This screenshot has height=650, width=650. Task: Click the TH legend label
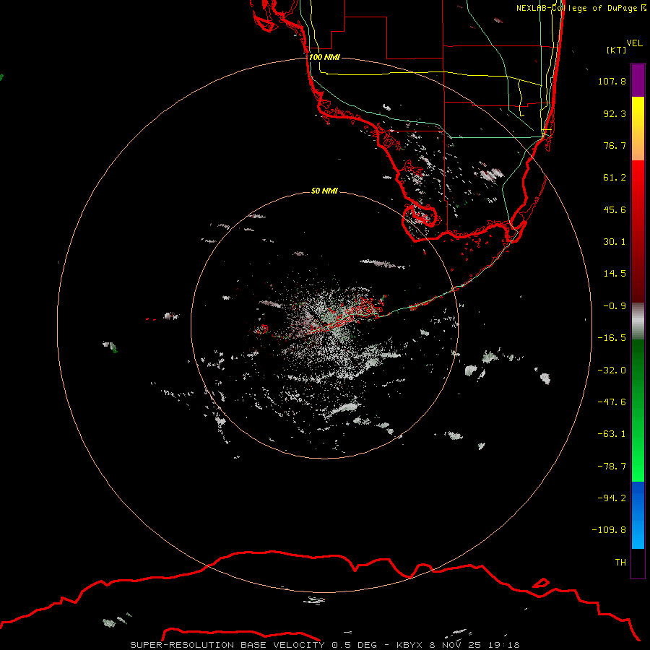click(620, 563)
